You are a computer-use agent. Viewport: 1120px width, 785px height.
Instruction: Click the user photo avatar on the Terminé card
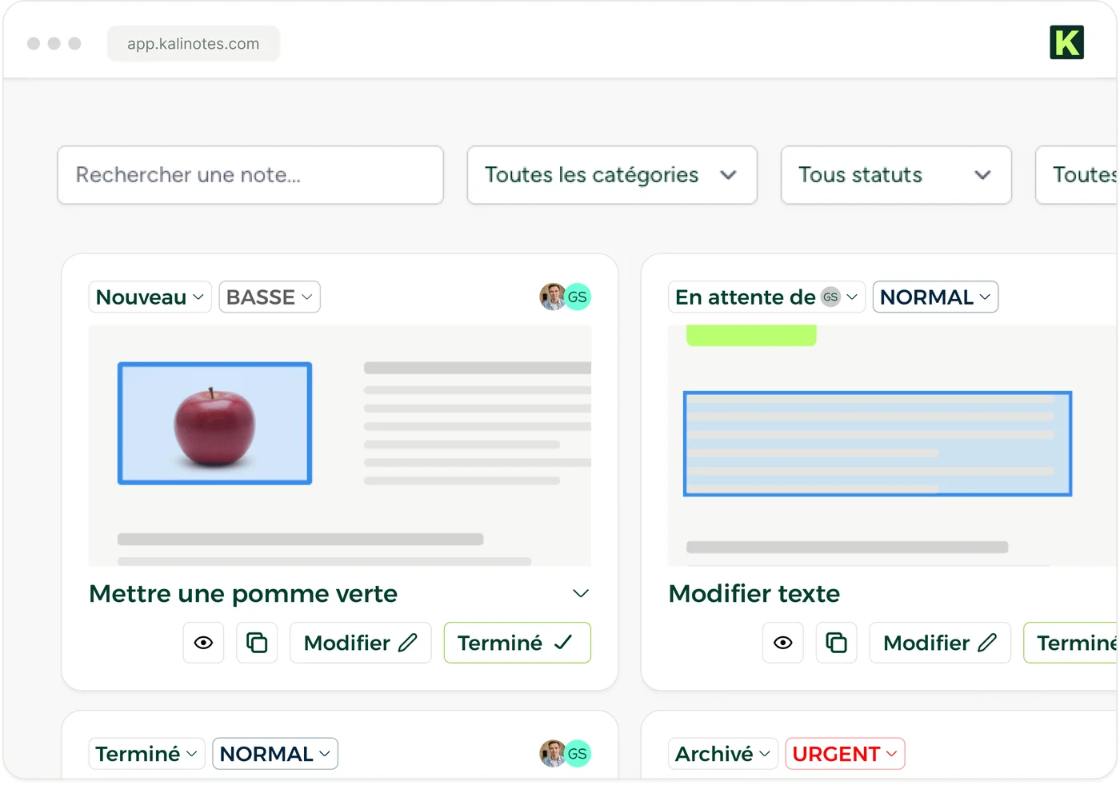tap(551, 754)
